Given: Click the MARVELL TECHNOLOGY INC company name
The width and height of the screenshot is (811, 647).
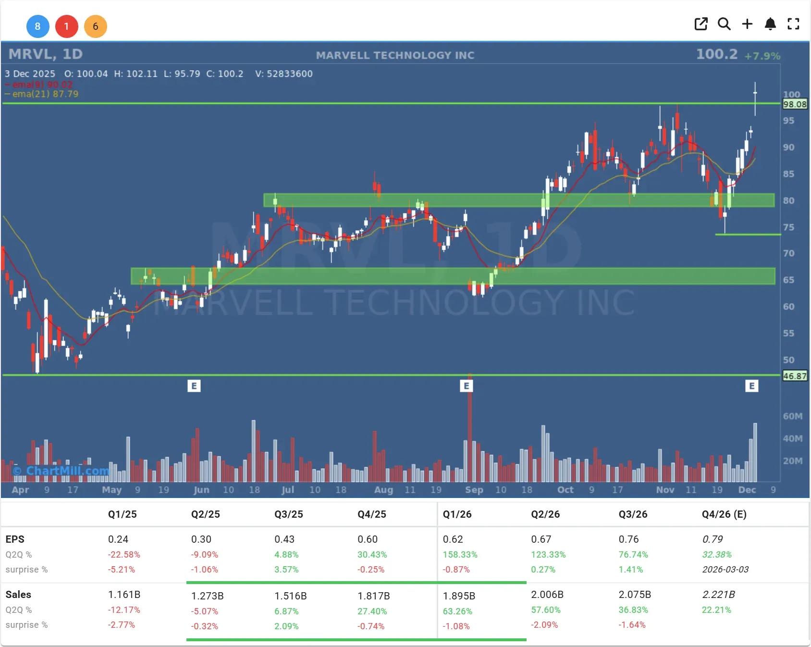Looking at the screenshot, I should tap(395, 55).
